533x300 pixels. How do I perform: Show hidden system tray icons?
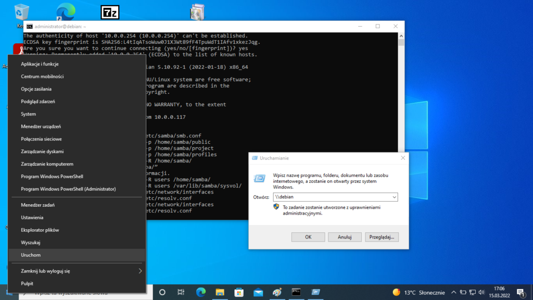click(454, 292)
